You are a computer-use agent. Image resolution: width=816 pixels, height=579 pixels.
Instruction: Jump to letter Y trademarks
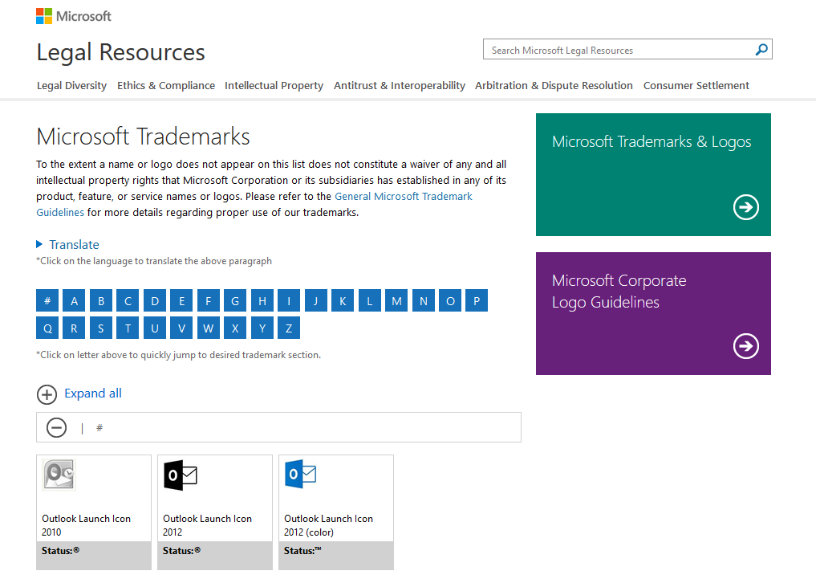pyautogui.click(x=262, y=328)
